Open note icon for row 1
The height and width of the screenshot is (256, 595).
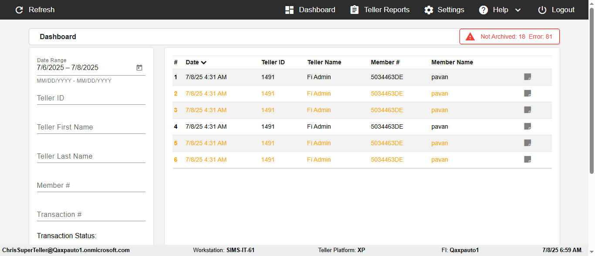(527, 77)
